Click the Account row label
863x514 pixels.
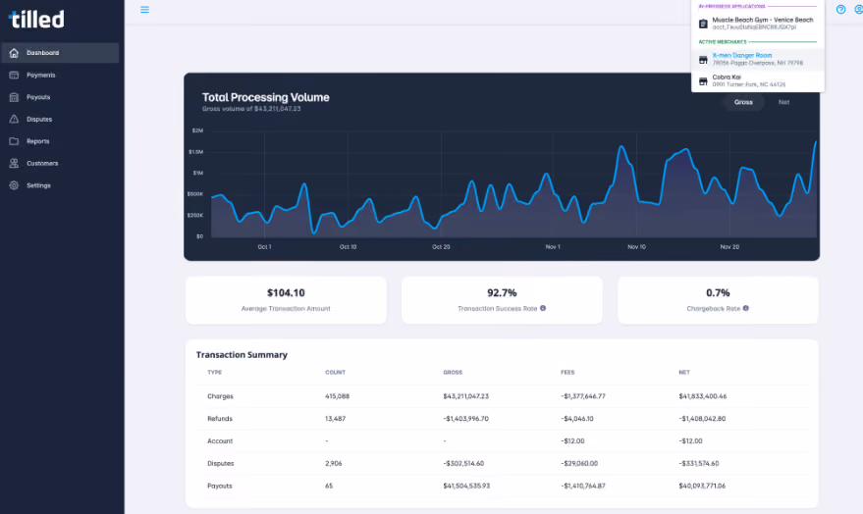(x=220, y=441)
